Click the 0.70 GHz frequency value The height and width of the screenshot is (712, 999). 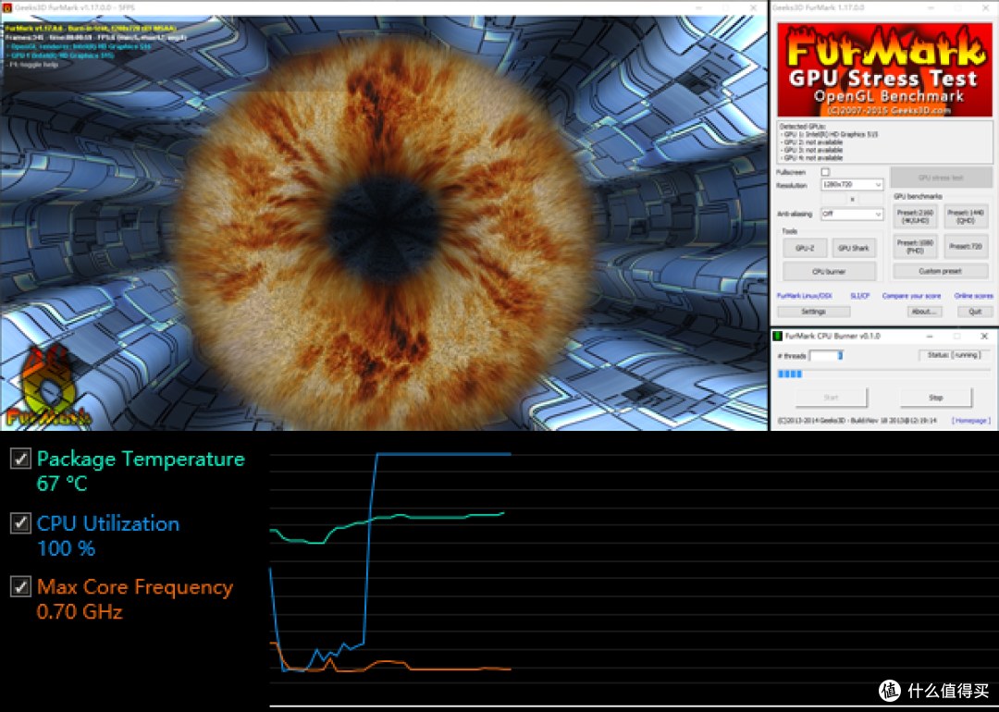click(x=80, y=612)
